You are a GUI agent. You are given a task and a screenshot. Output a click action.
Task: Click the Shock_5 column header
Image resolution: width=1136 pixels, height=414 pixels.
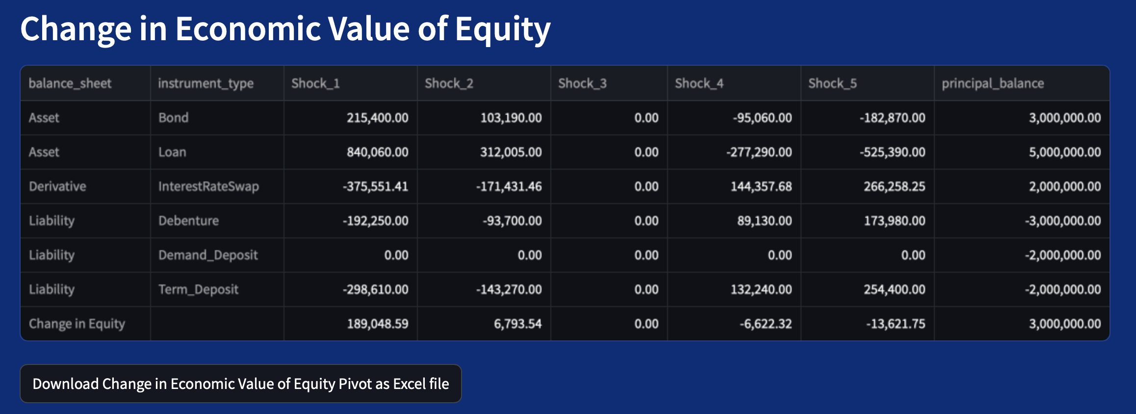coord(832,83)
